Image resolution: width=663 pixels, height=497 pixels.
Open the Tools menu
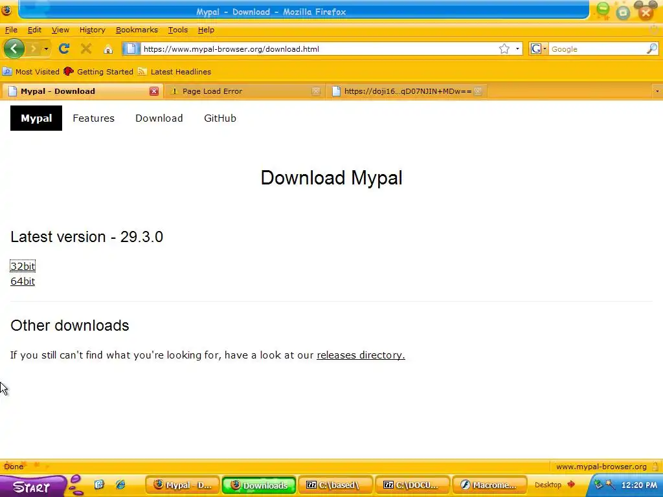(177, 30)
